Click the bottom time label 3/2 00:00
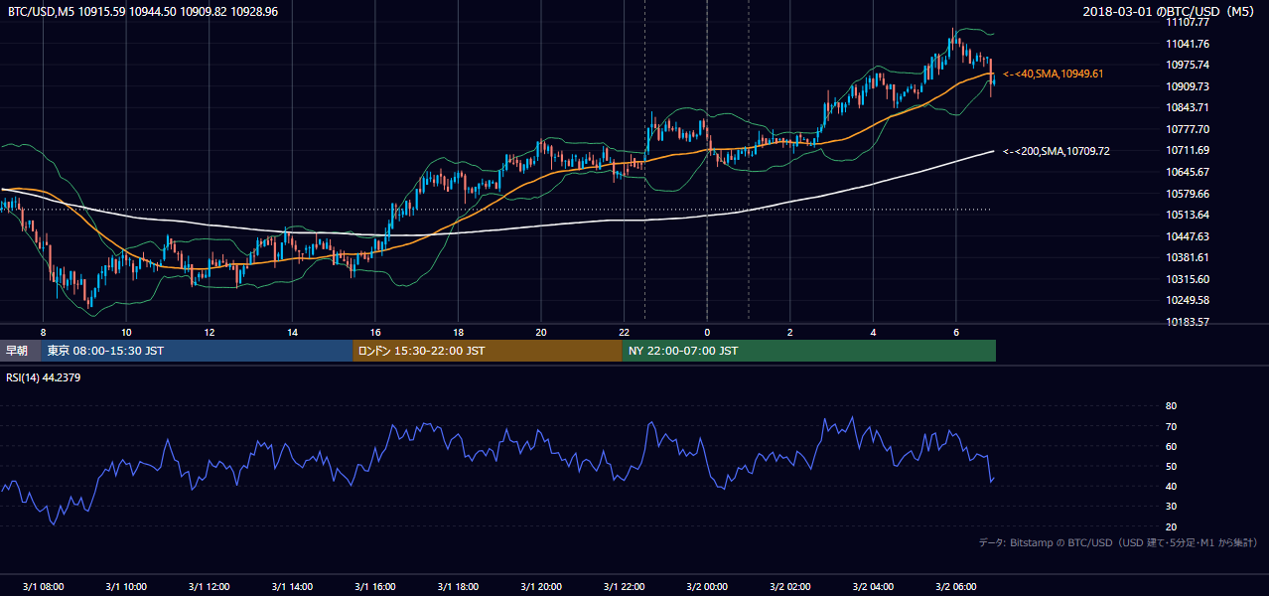Screen dimensions: 1269x596 pyautogui.click(x=707, y=586)
